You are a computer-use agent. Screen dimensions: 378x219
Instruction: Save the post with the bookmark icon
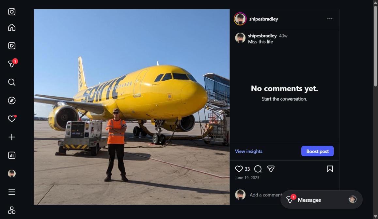pos(330,169)
